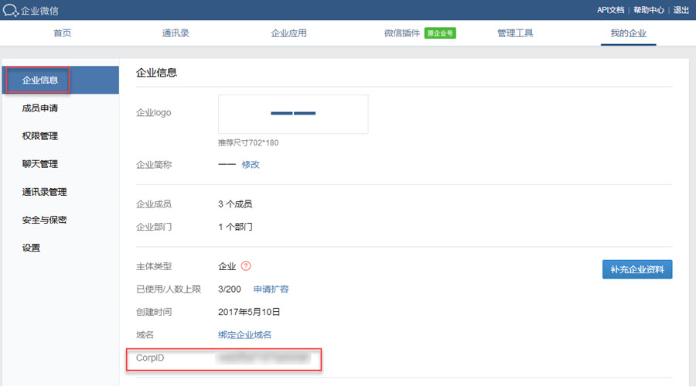
Task: Open the 首页 tab
Action: [x=62, y=33]
